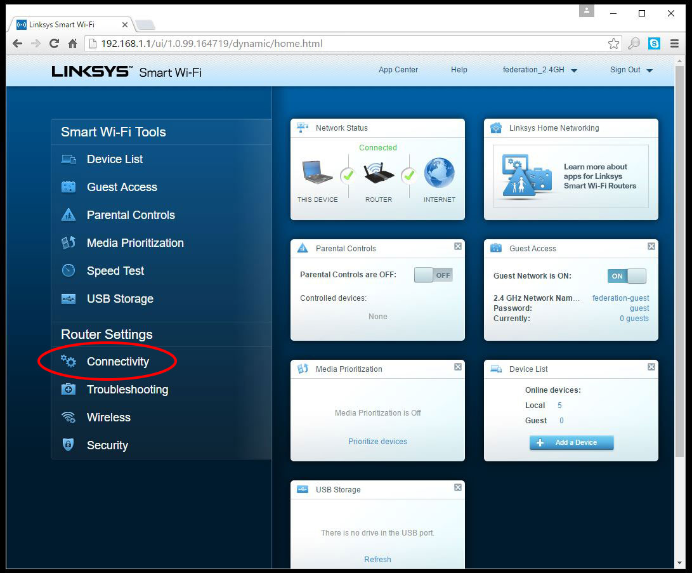Image resolution: width=692 pixels, height=573 pixels.
Task: Open Security settings
Action: pos(107,445)
